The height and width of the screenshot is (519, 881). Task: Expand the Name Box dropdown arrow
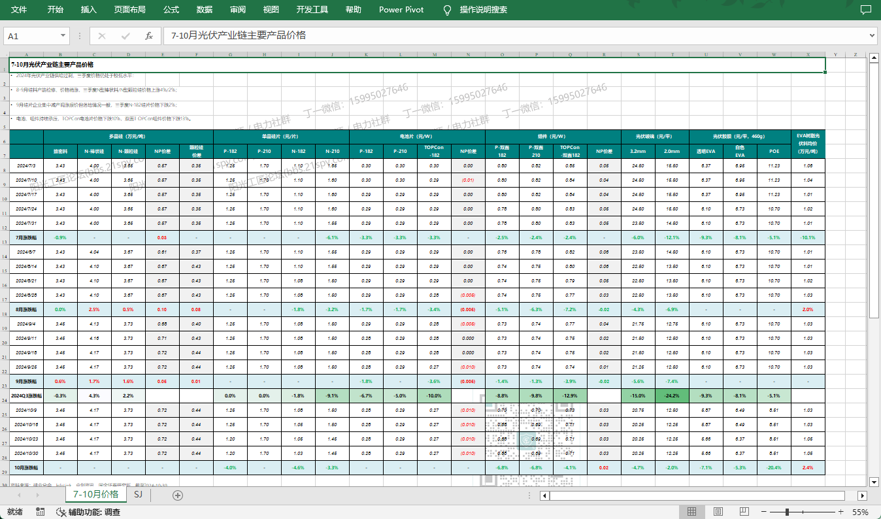click(63, 36)
